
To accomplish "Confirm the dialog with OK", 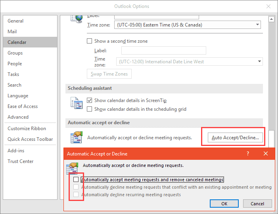I will [224, 204].
